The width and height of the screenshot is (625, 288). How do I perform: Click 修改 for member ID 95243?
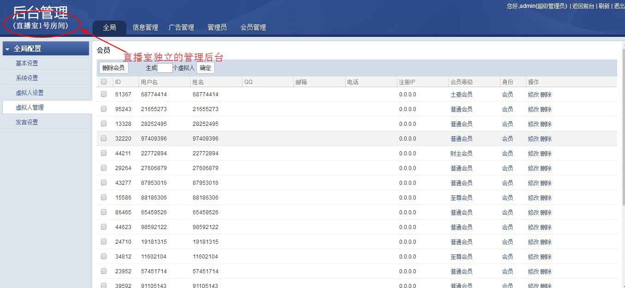[533, 109]
